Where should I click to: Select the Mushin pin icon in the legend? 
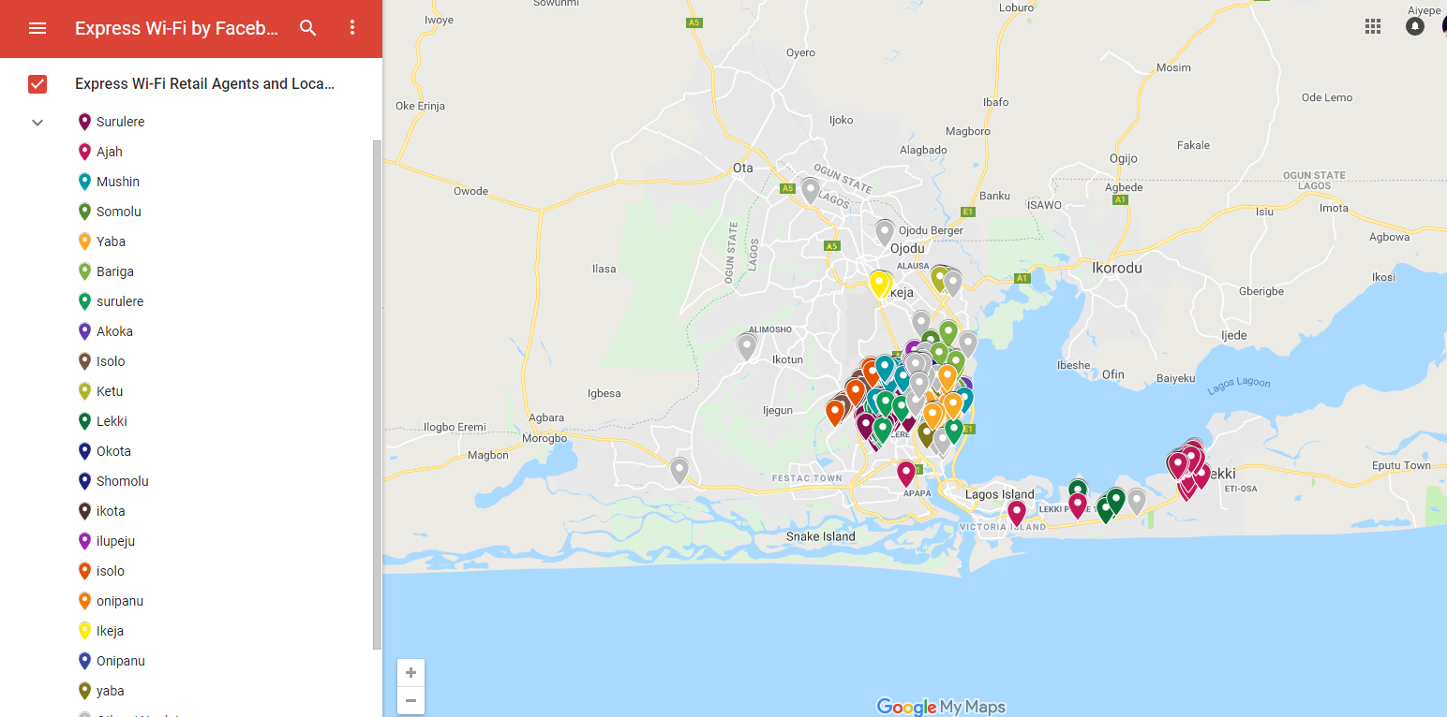[x=84, y=182]
